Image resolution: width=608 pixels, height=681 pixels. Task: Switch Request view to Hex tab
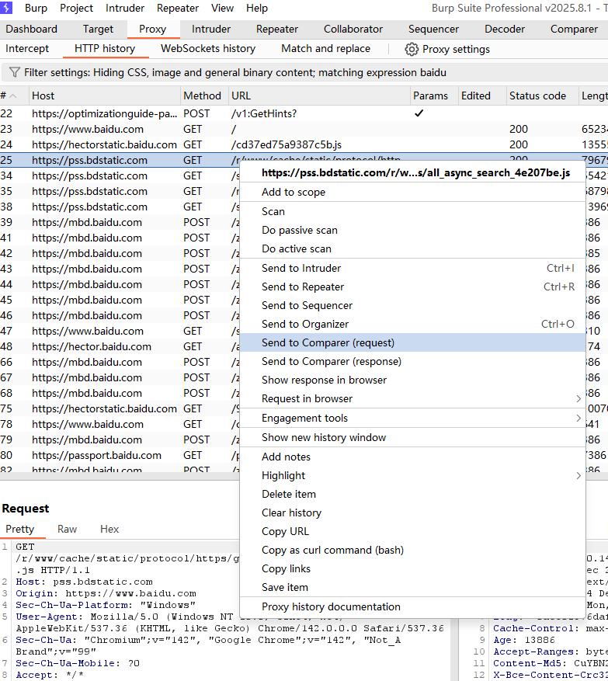109,529
